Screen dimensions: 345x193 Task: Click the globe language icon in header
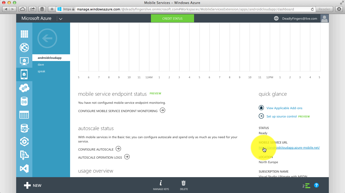276,19
